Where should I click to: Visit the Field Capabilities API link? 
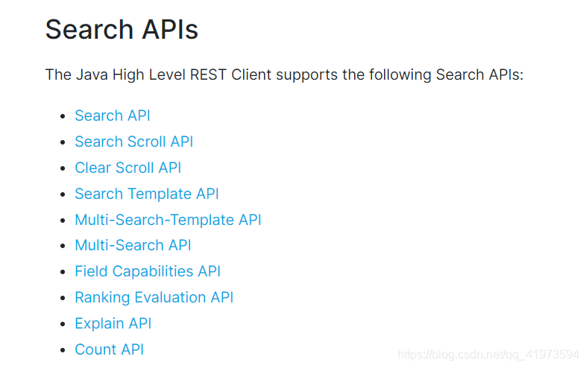pyautogui.click(x=148, y=272)
